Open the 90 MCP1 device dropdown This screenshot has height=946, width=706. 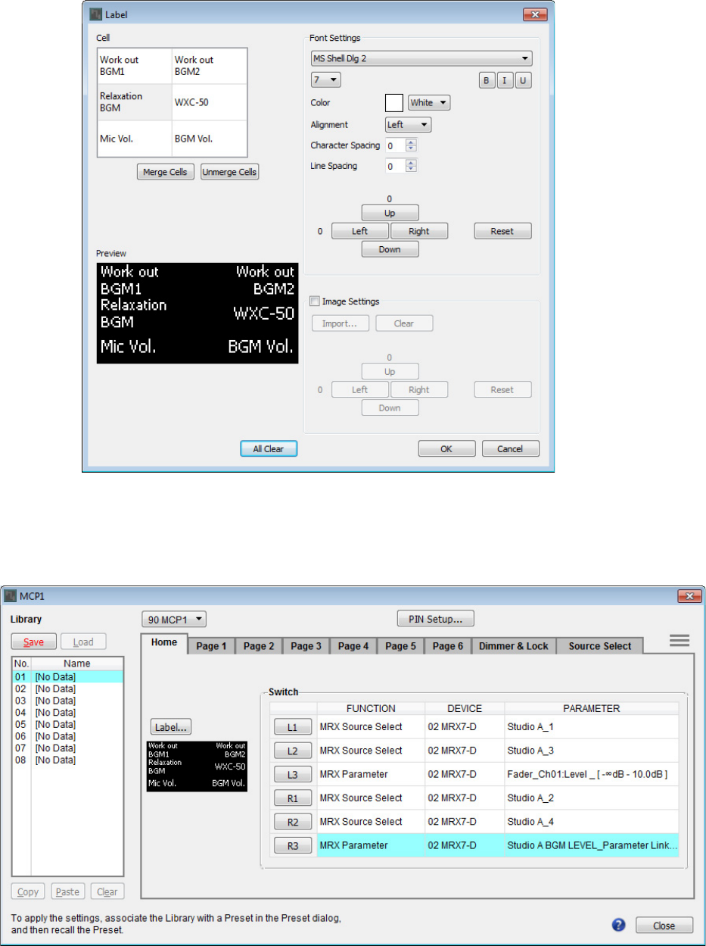[x=174, y=620]
